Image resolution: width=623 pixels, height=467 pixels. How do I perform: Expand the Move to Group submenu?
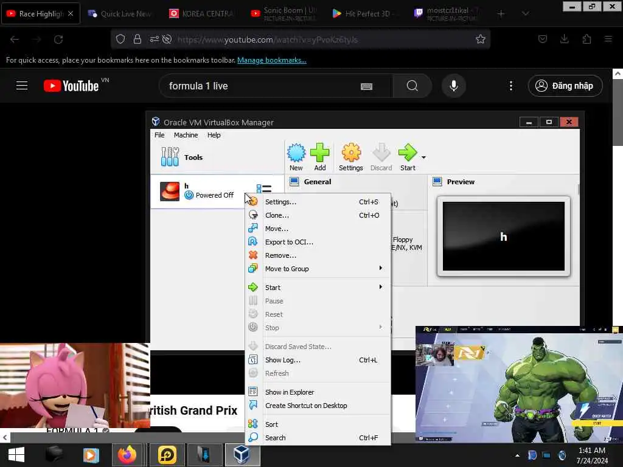coord(318,269)
